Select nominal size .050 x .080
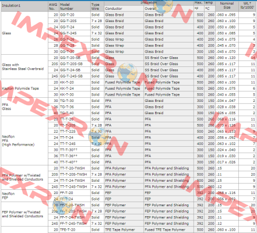 click(226, 27)
